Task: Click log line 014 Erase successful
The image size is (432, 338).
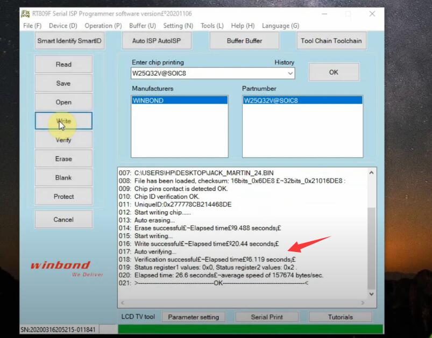Action: tap(208, 228)
